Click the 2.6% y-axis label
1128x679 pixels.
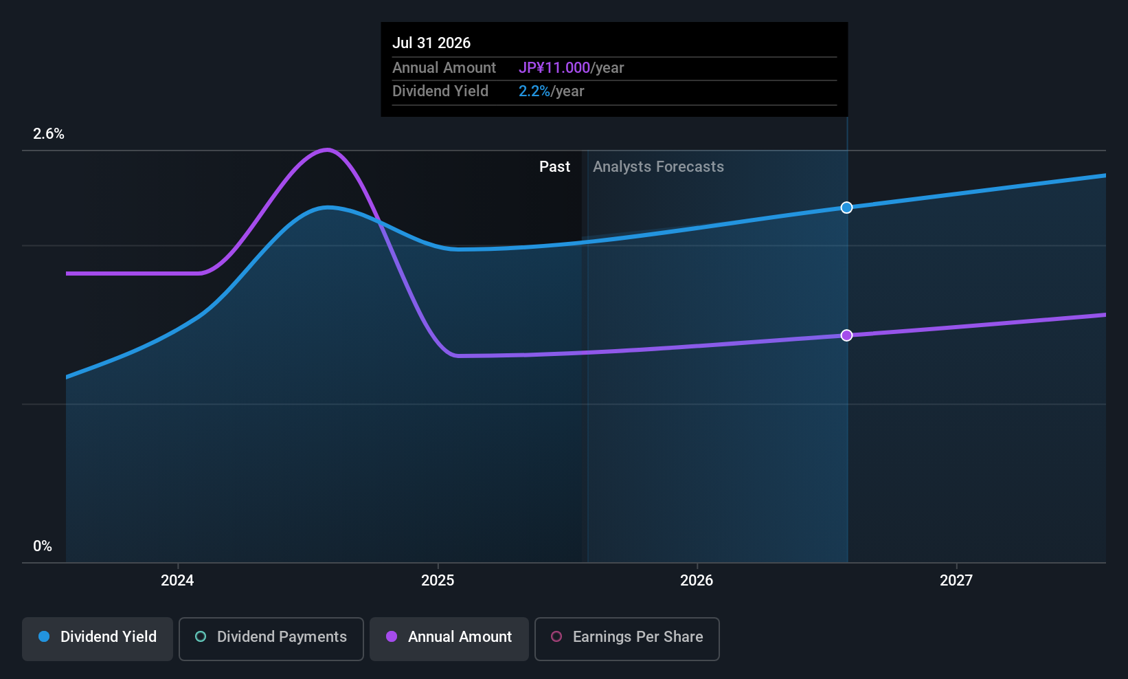point(49,134)
